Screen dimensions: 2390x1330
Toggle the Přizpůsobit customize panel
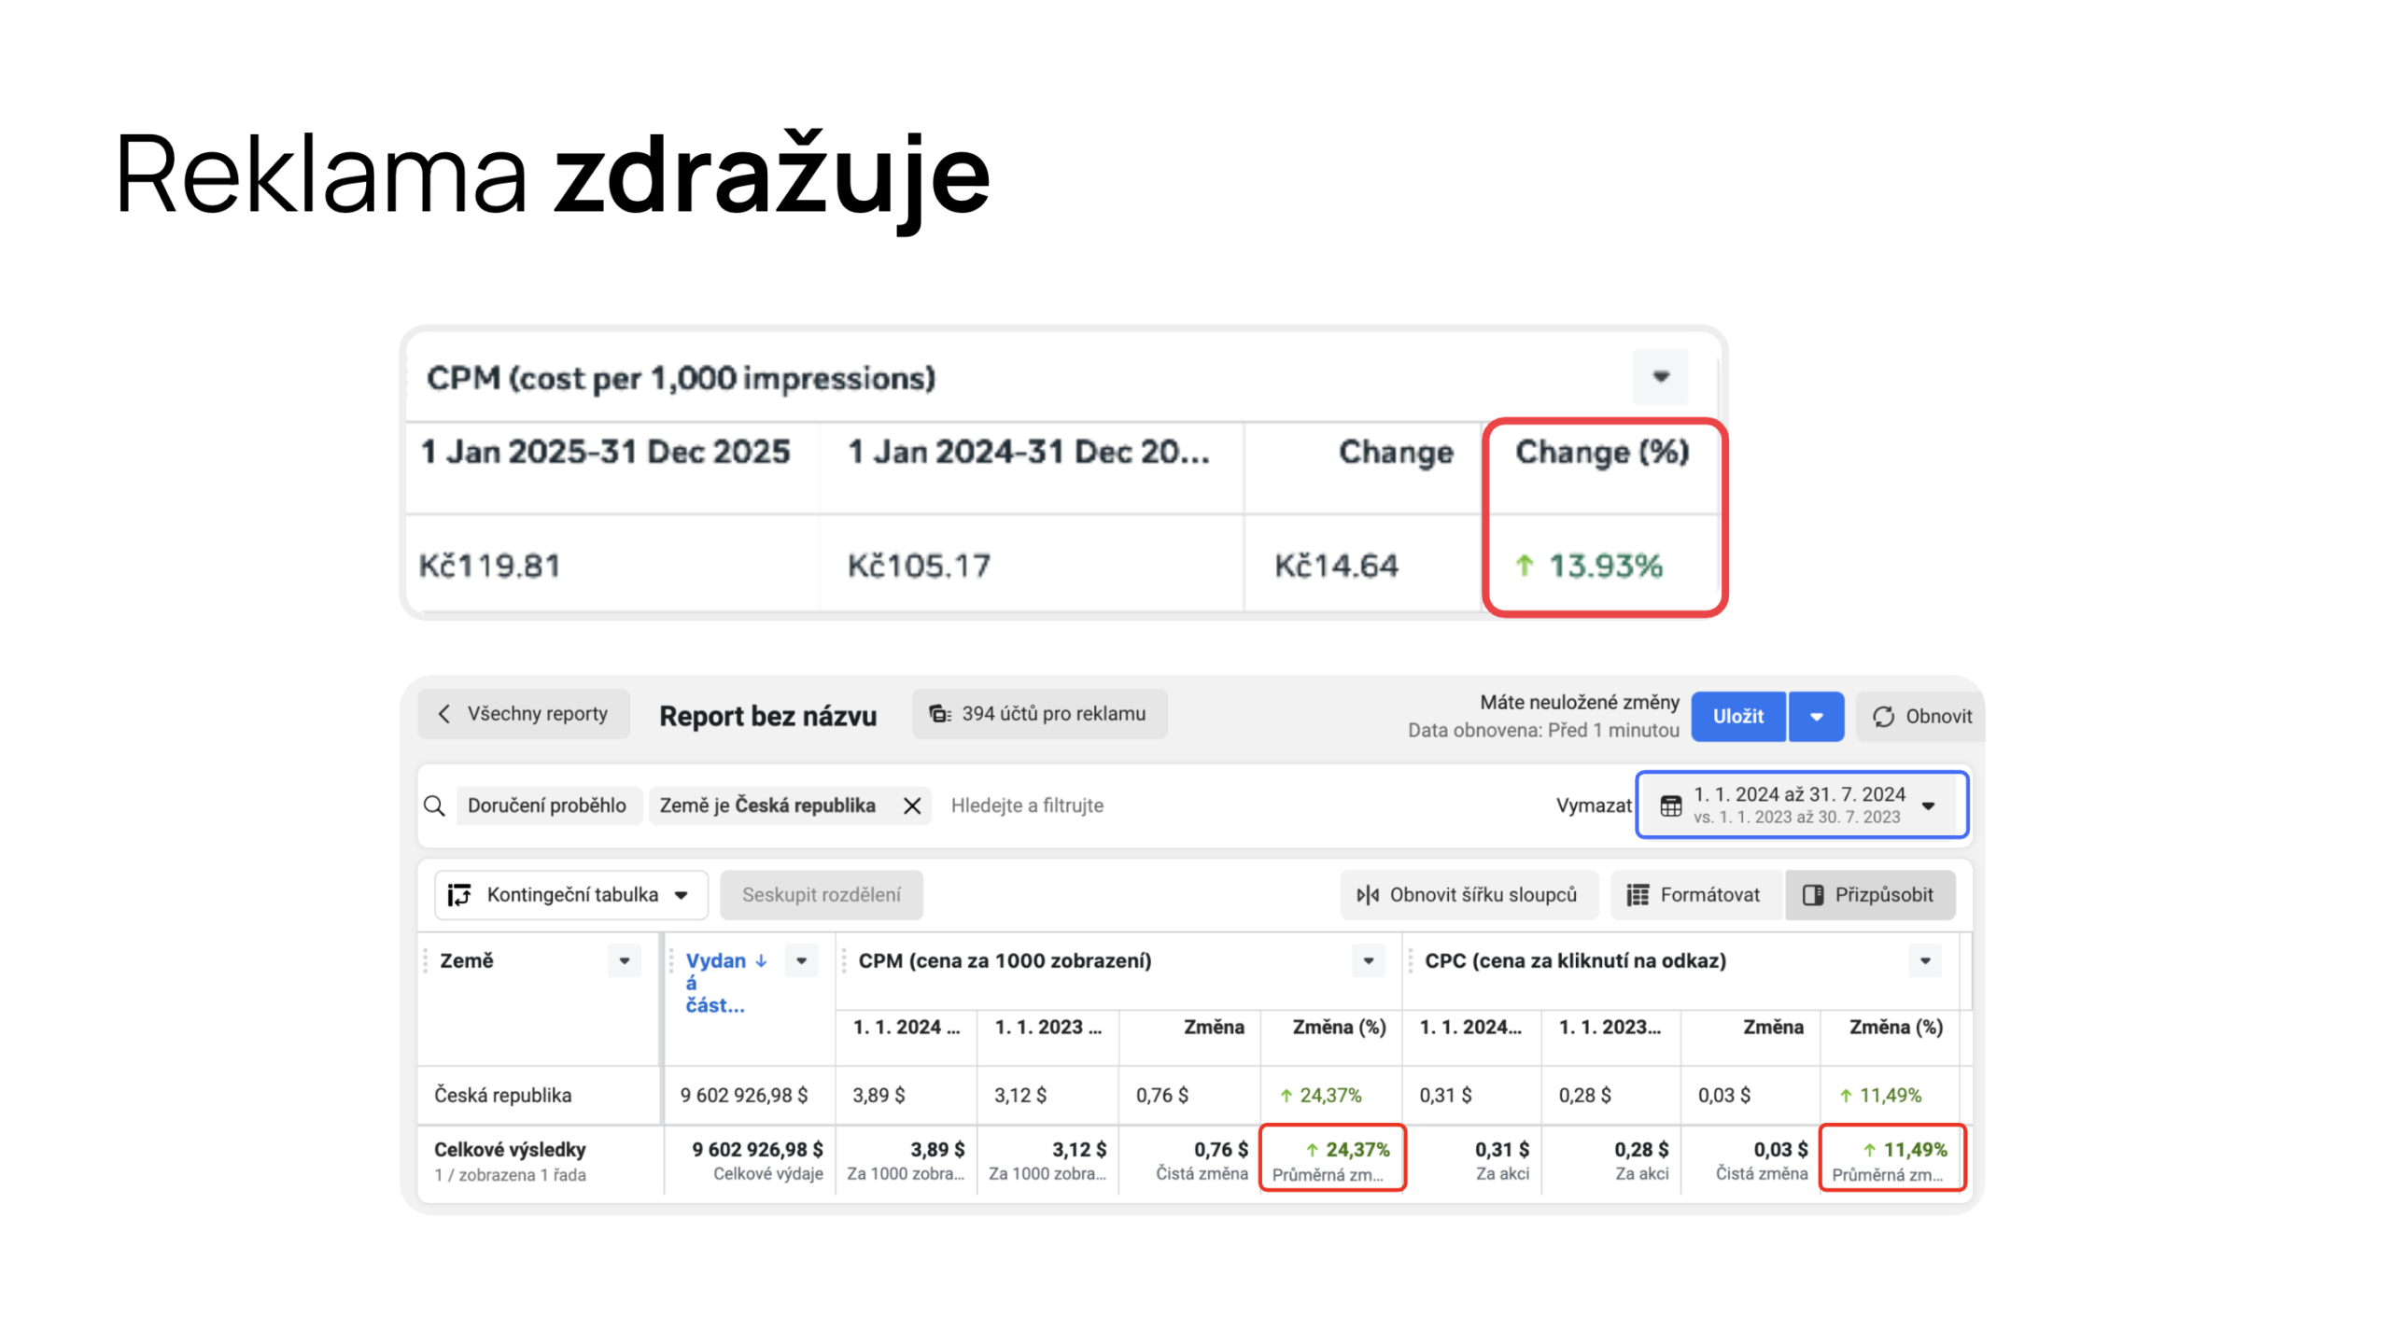(x=1870, y=895)
